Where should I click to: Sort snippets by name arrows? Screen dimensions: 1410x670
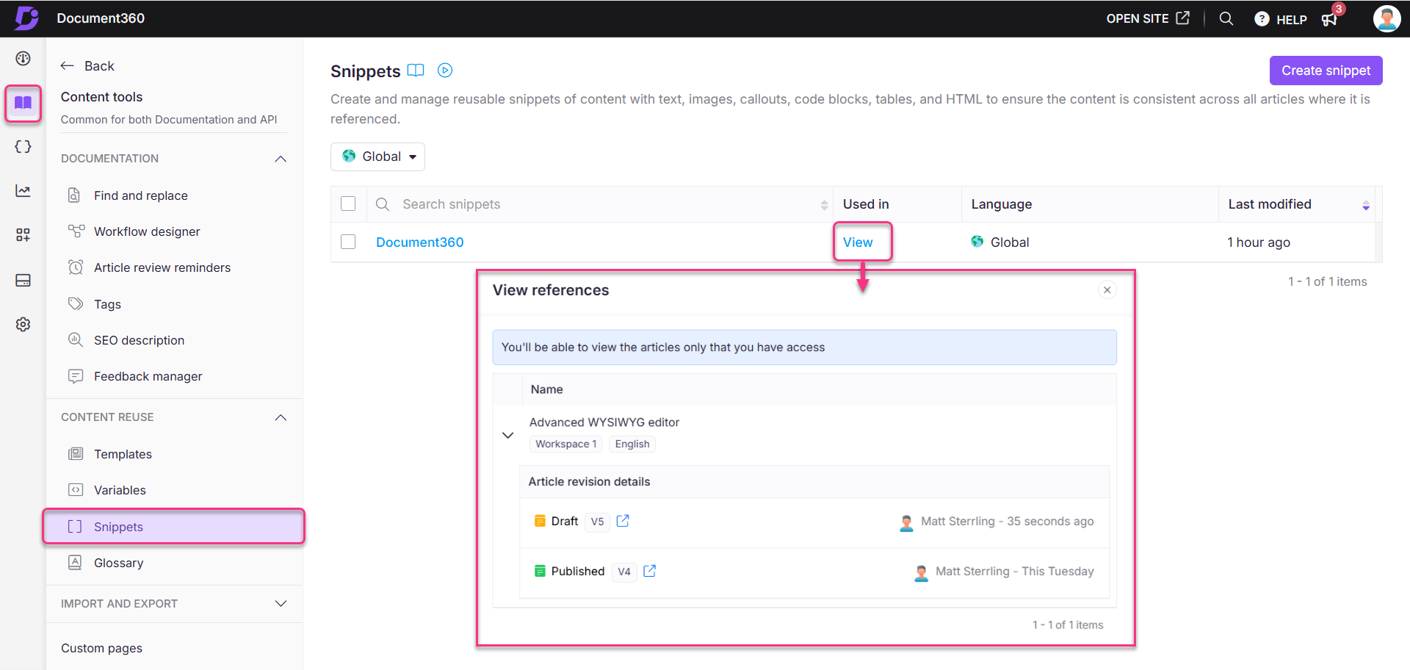[x=824, y=205]
